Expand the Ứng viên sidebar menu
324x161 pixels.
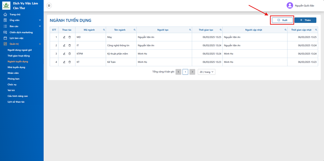coord(22,20)
